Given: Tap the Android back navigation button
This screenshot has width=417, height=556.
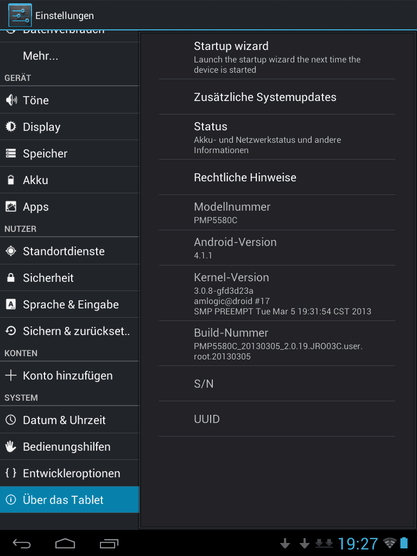Looking at the screenshot, I should click(22, 543).
